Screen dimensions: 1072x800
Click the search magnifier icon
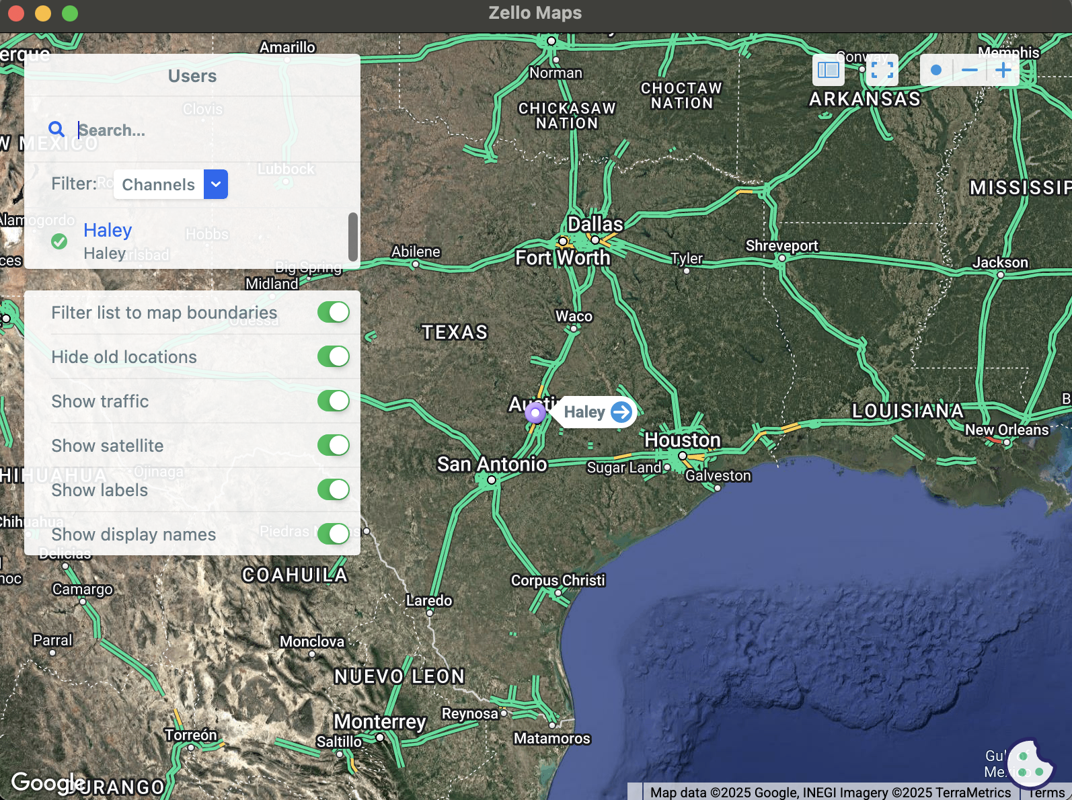click(56, 129)
